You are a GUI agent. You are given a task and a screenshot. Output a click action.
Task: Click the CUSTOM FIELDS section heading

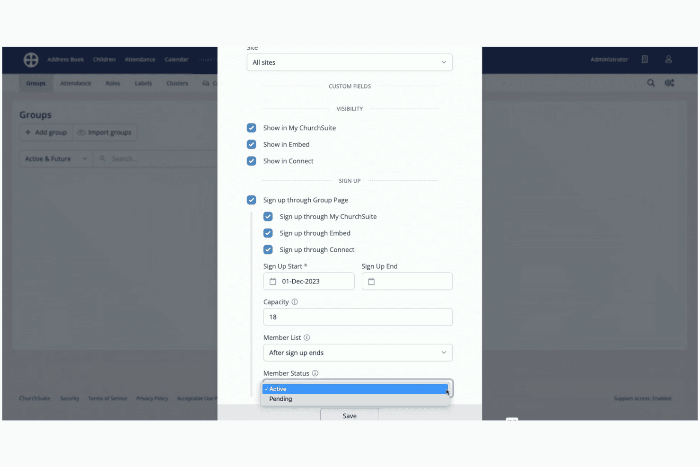pyautogui.click(x=350, y=86)
